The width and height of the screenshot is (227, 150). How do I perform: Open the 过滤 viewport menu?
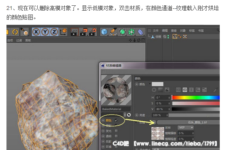[x=19, y=40]
